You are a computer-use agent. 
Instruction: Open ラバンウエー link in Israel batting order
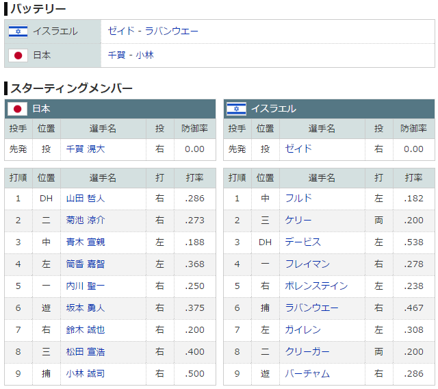pyautogui.click(x=311, y=308)
